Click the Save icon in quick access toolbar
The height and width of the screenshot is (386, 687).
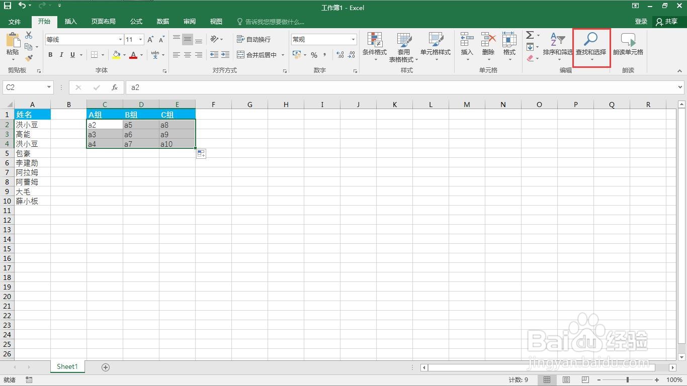(8, 6)
